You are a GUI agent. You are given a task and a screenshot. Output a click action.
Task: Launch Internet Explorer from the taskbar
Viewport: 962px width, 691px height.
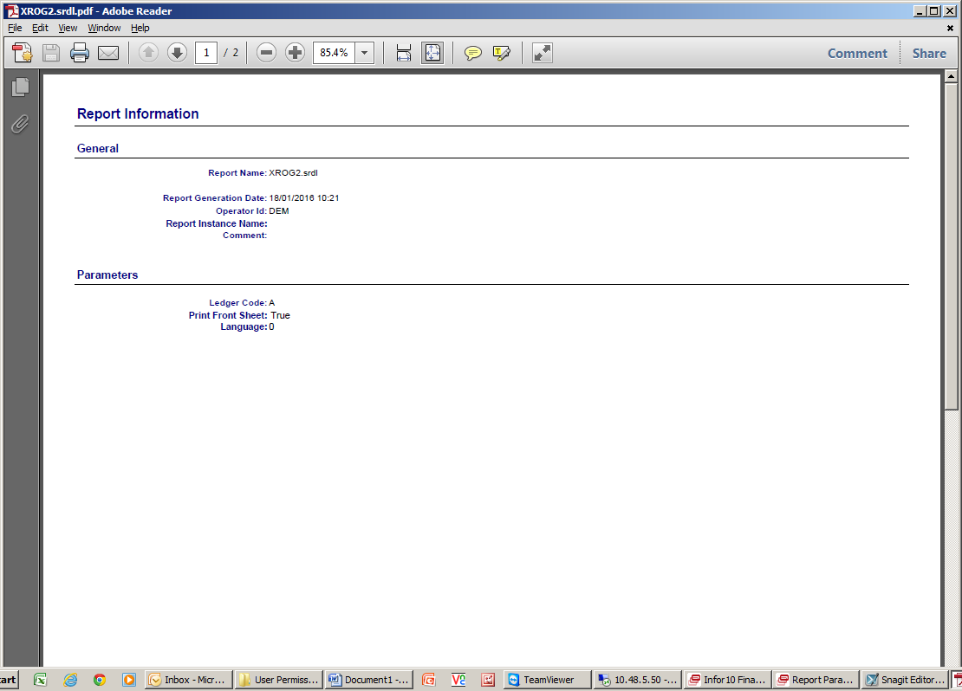coord(70,680)
